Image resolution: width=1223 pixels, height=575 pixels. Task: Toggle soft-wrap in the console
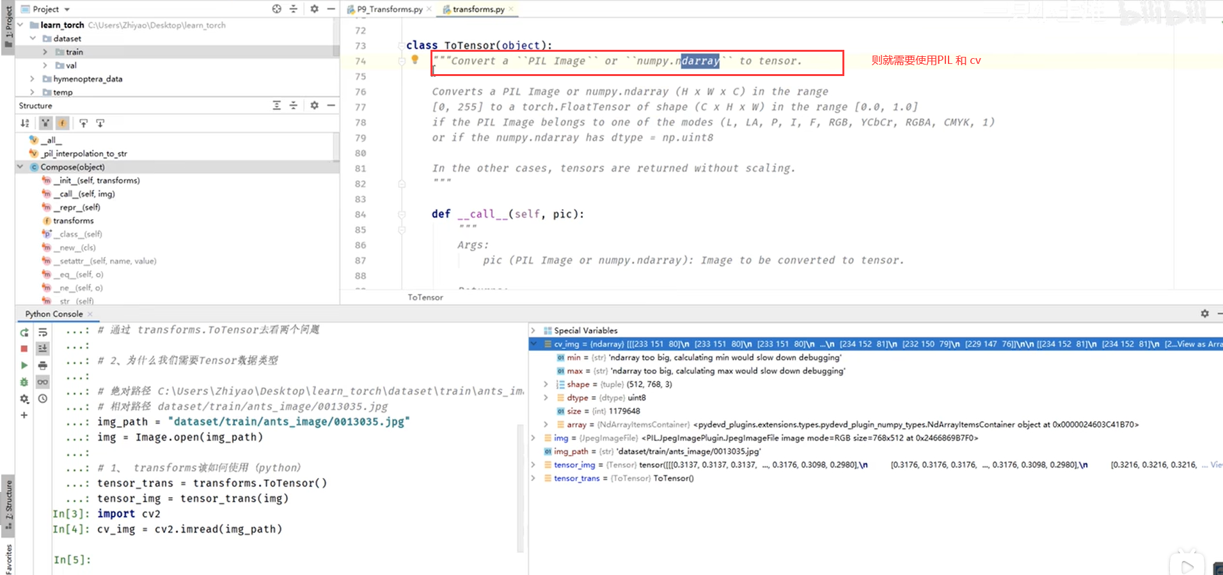[43, 332]
